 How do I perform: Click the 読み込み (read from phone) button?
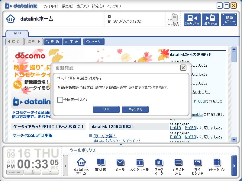192,20
